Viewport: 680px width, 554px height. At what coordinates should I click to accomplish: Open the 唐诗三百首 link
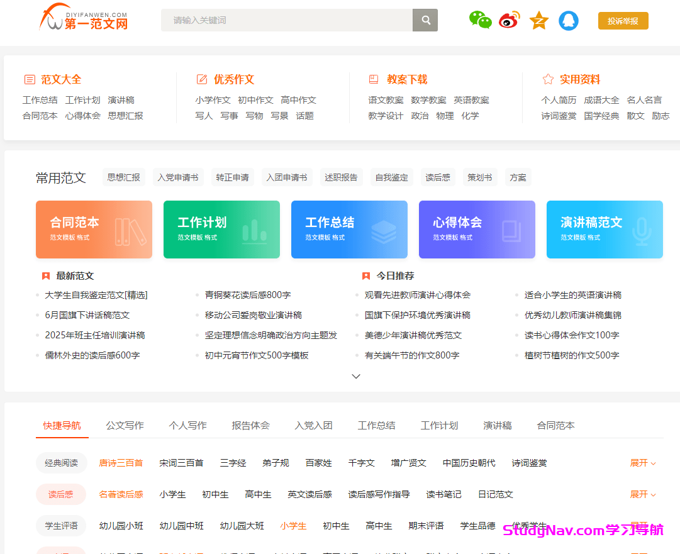click(121, 463)
